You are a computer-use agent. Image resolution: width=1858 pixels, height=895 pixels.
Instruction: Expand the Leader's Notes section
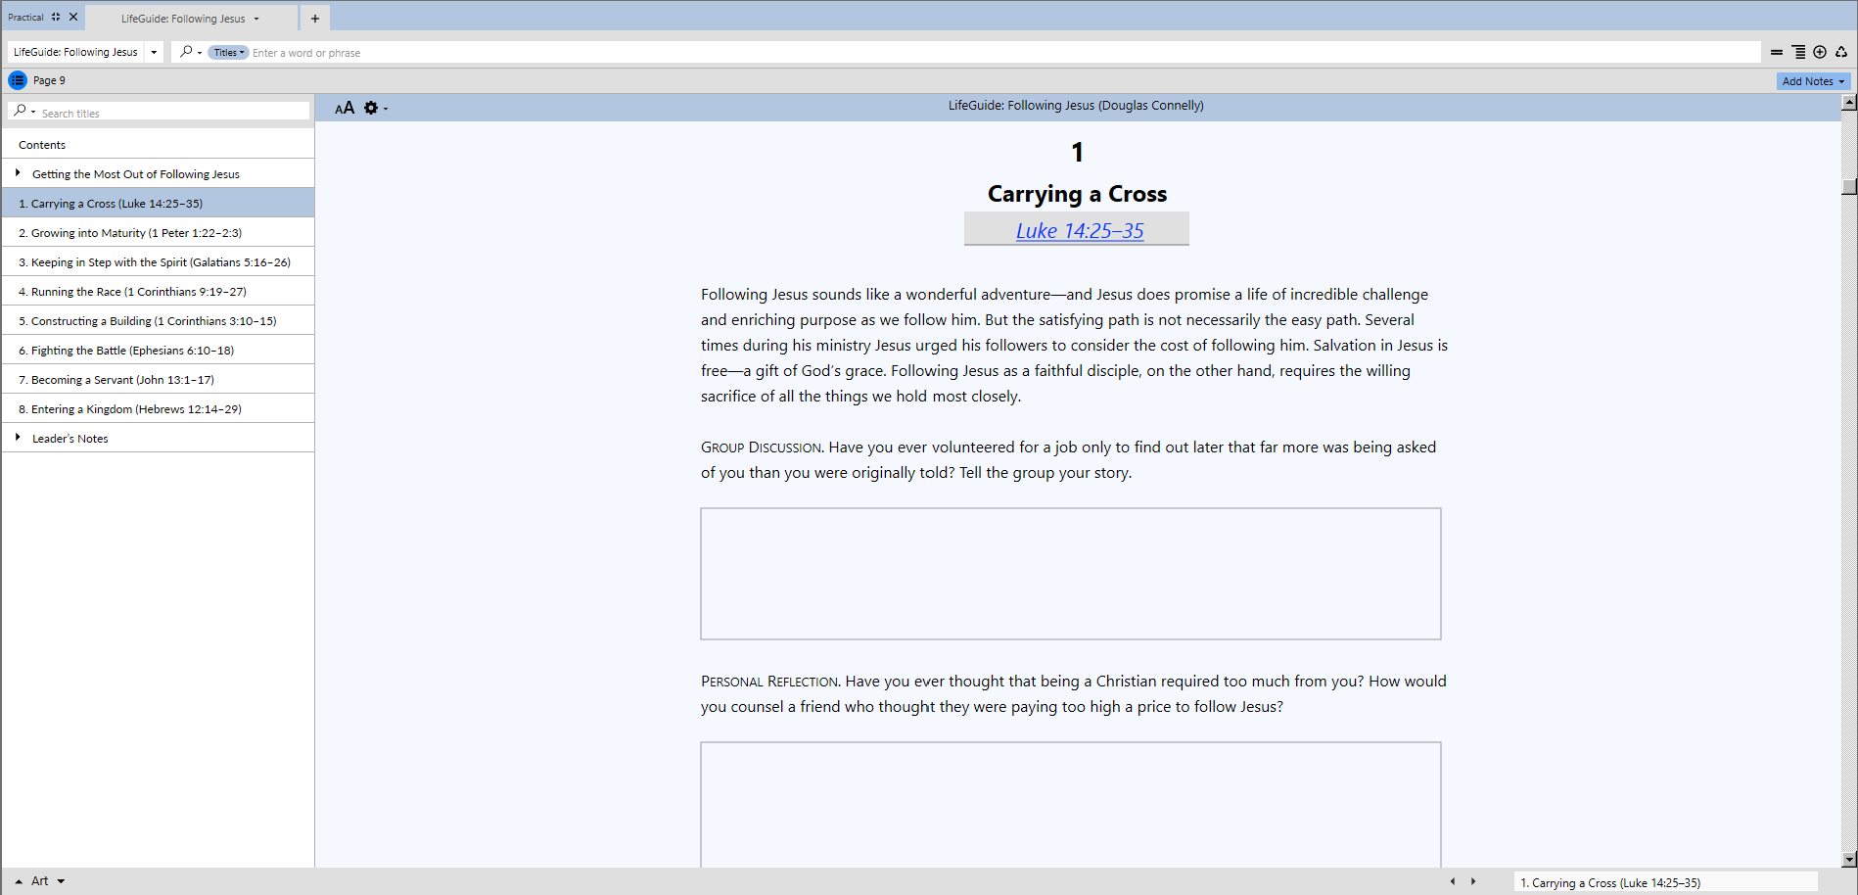point(18,438)
